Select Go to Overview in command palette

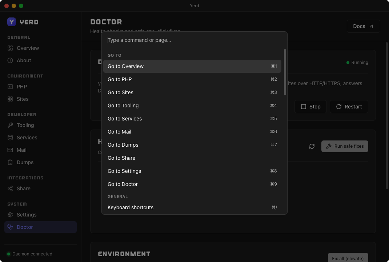(x=192, y=66)
